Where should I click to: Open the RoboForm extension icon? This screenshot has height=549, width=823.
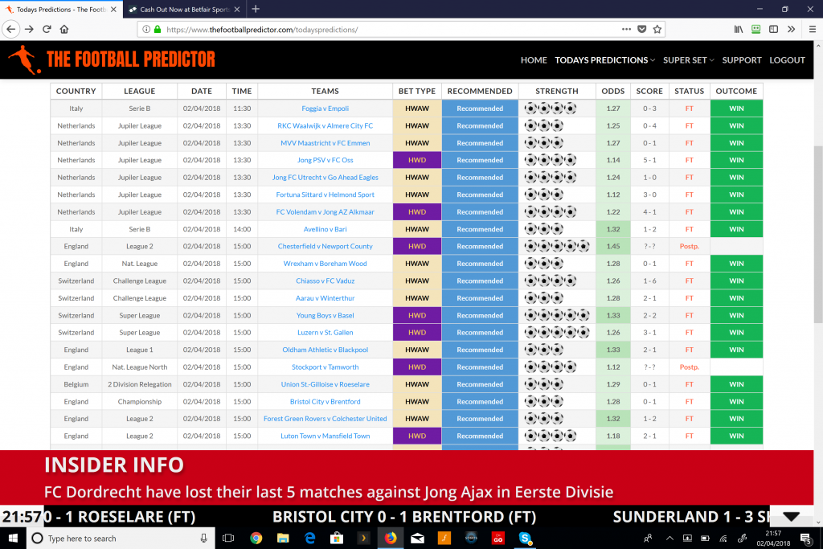click(x=755, y=28)
